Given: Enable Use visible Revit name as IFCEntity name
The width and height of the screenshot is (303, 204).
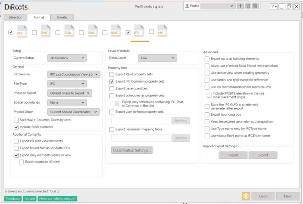Looking at the screenshot, I should click(207, 136).
